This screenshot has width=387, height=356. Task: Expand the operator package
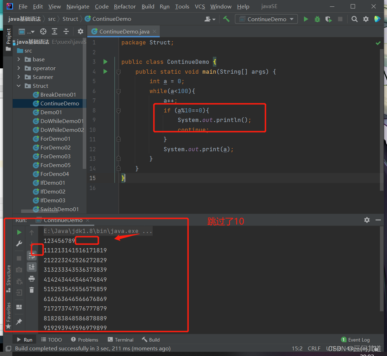click(x=19, y=68)
